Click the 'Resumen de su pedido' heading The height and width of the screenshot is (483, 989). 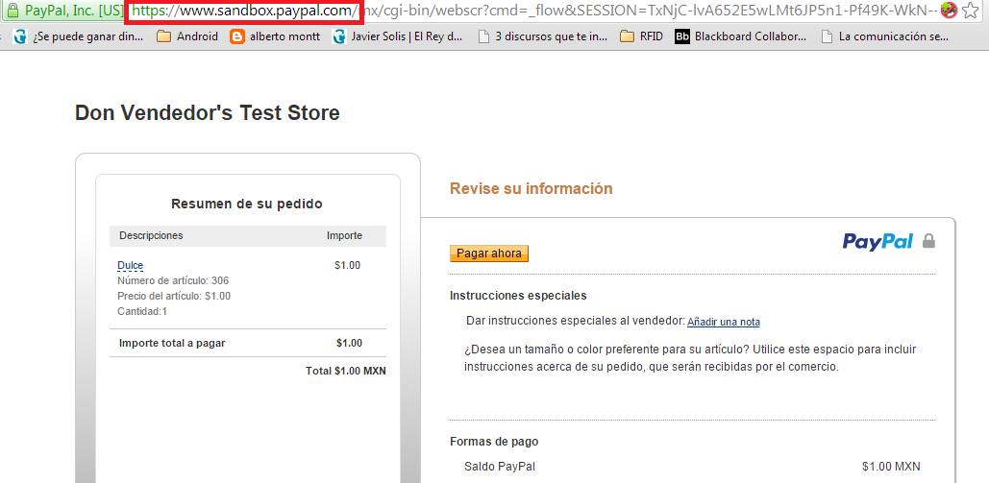coord(247,205)
